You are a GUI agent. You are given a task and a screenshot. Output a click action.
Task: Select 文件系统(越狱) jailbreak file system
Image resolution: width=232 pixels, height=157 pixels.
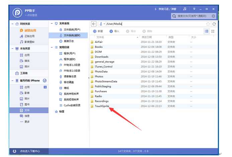click(68, 35)
